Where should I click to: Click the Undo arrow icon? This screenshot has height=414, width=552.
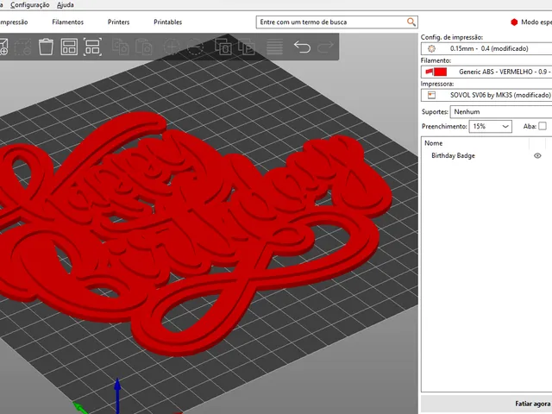tap(302, 47)
